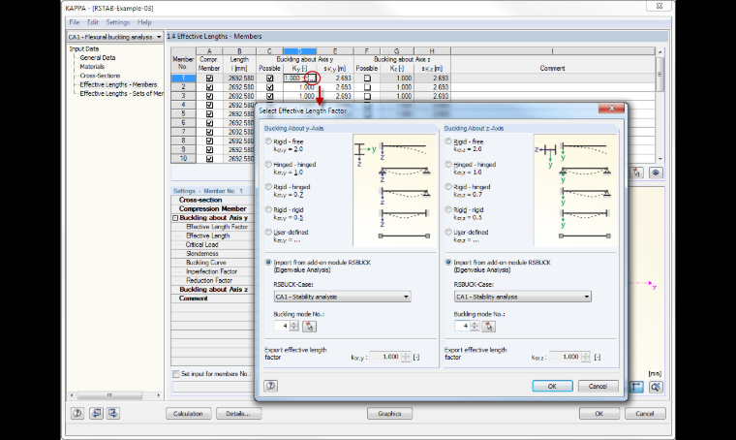
Task: Click the Calculation button
Action: pyautogui.click(x=188, y=414)
